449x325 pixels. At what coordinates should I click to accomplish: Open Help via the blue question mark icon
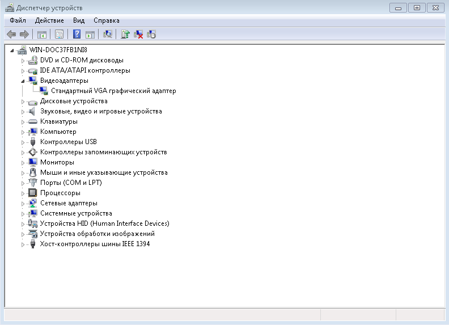tap(77, 34)
